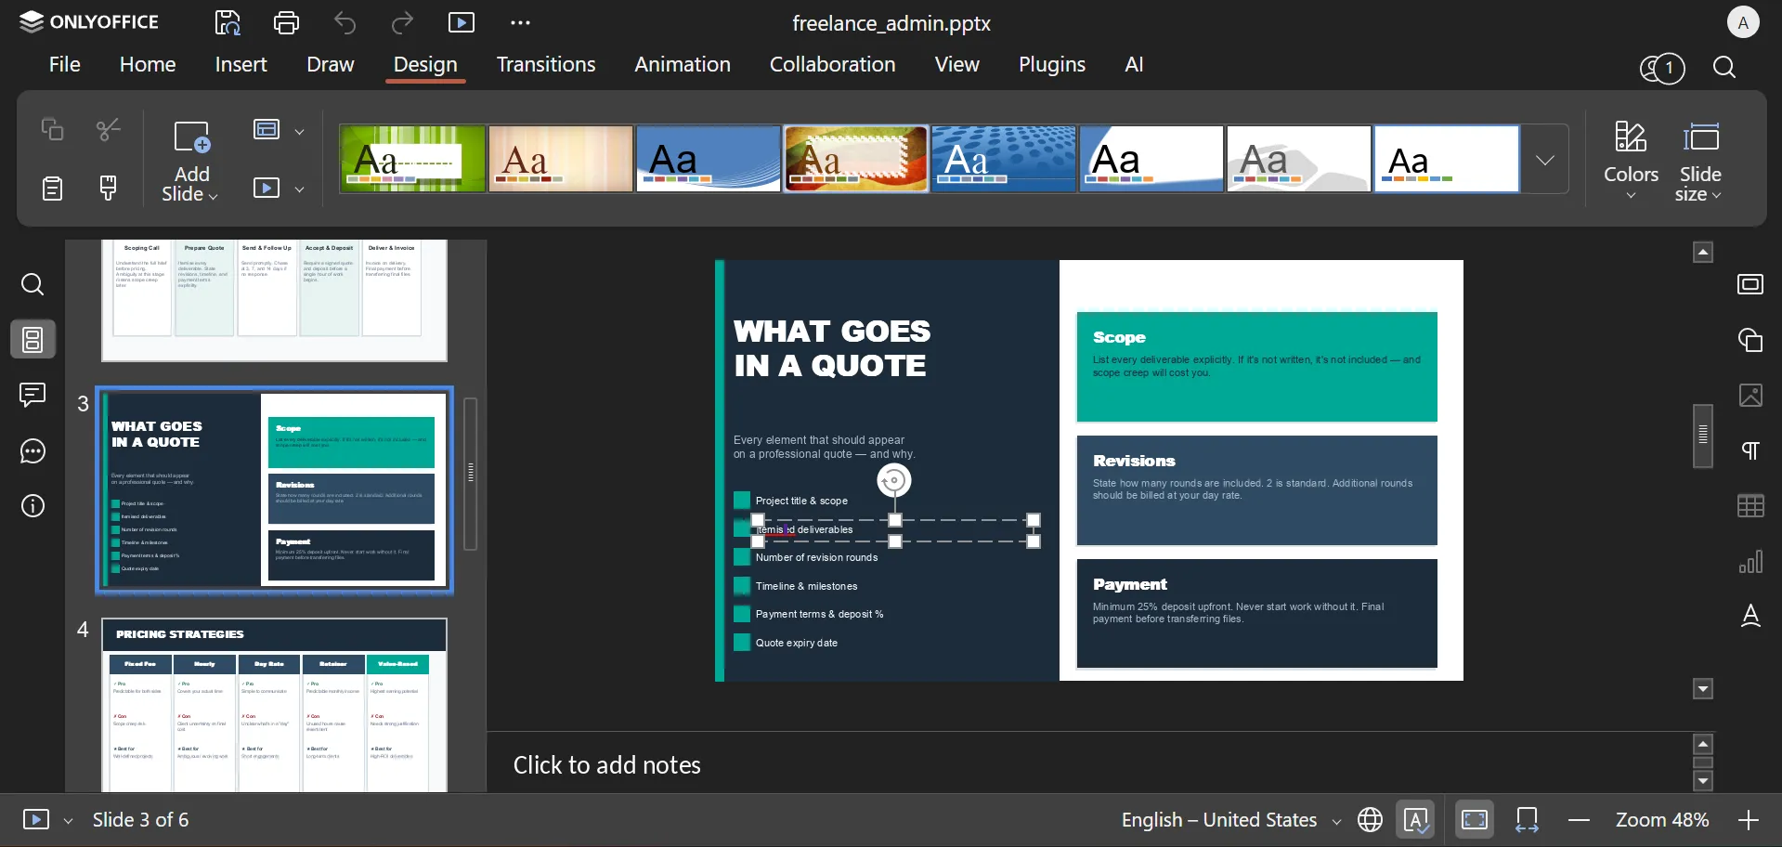Start slideshow from status bar icon
This screenshot has width=1782, height=847.
click(36, 820)
